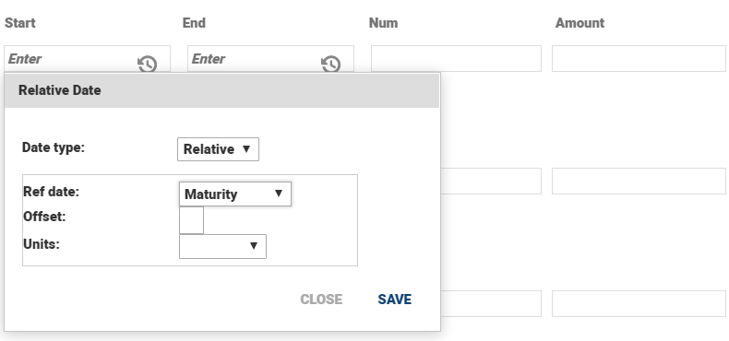Click the partially hidden third row Num field

point(491,304)
